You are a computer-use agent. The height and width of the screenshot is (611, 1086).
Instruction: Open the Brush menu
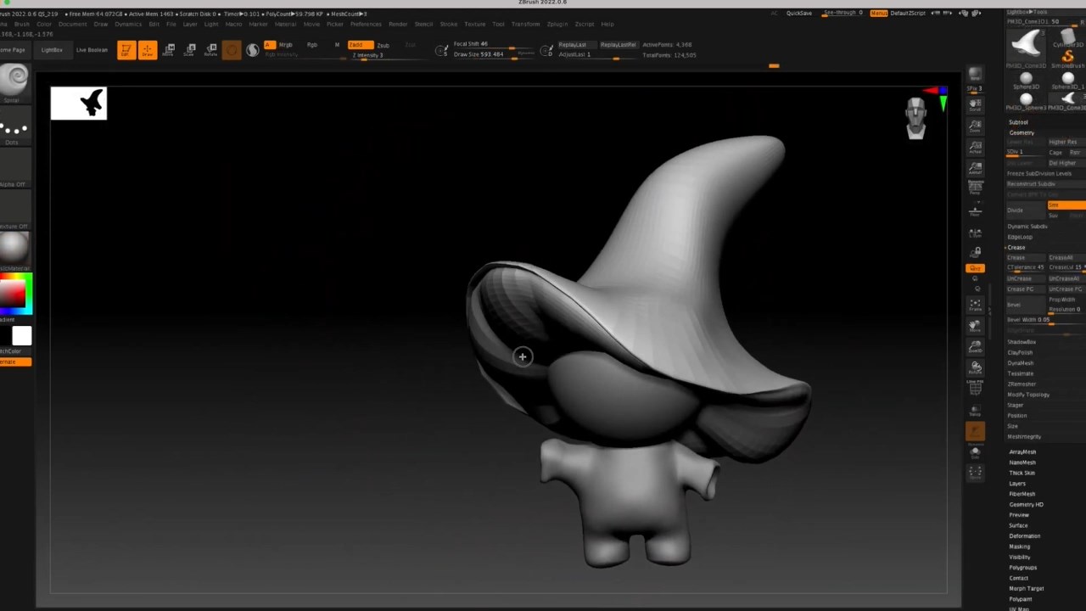(21, 24)
